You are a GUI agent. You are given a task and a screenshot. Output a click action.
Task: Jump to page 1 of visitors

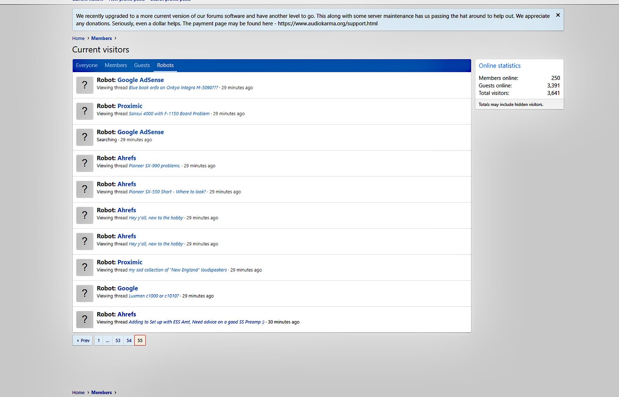tap(98, 340)
